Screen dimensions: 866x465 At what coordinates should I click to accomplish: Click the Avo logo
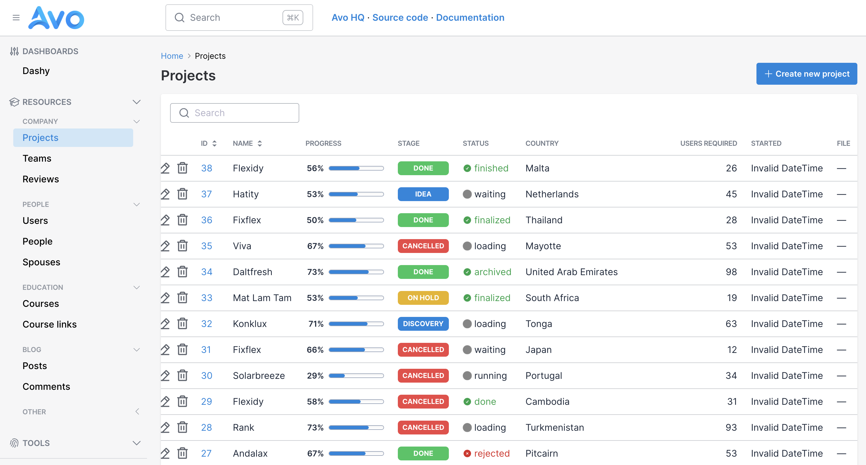(x=56, y=18)
